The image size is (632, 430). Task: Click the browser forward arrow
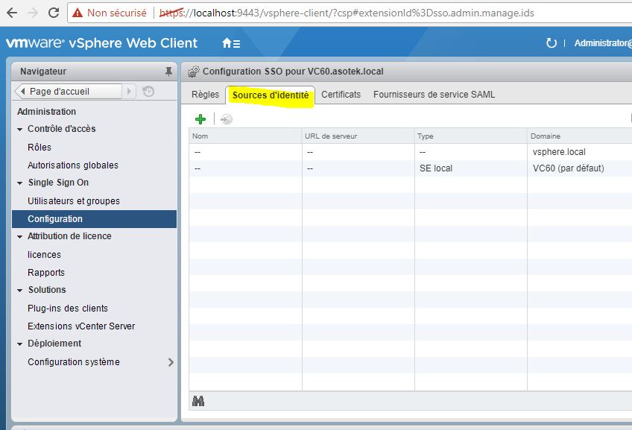point(33,13)
